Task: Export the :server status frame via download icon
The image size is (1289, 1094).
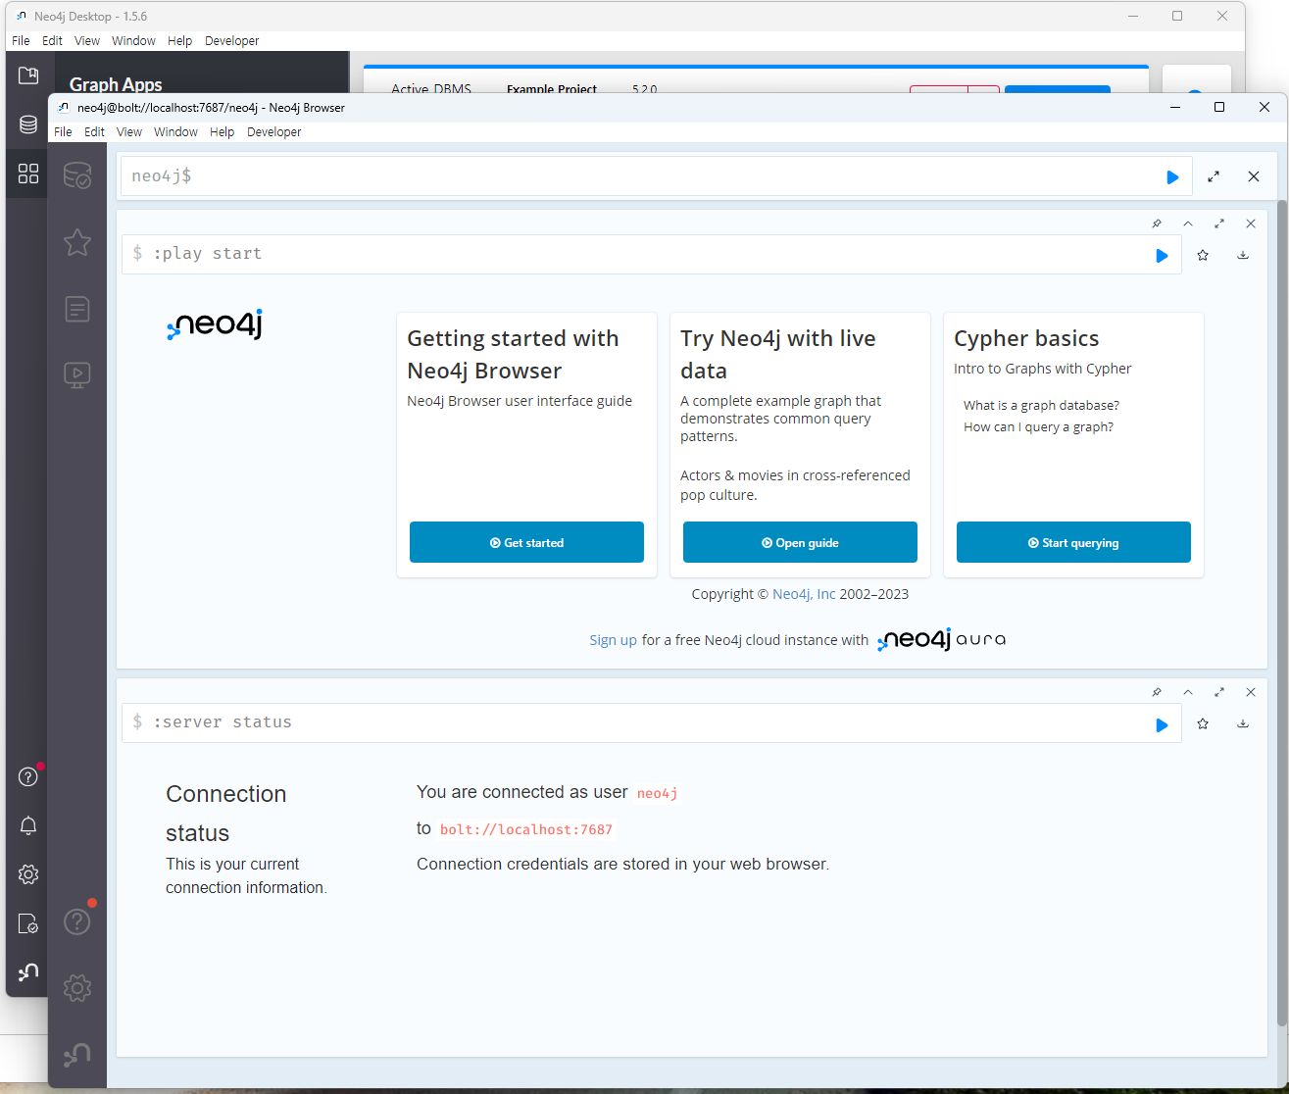Action: [x=1243, y=723]
